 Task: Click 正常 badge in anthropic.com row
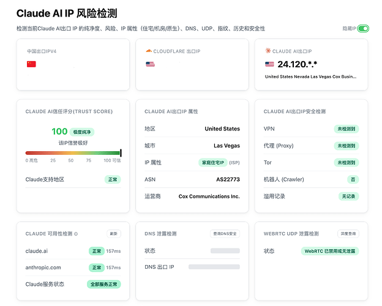tap(97, 267)
